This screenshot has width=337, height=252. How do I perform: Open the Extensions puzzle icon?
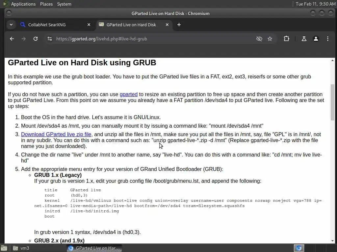286,39
